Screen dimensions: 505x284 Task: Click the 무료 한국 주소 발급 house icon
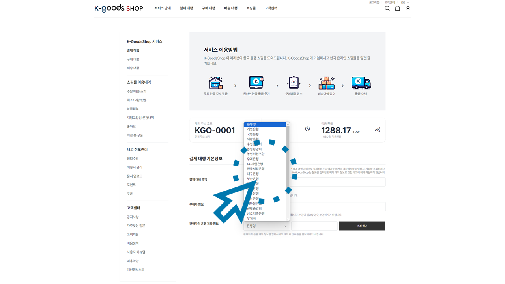[x=215, y=83]
